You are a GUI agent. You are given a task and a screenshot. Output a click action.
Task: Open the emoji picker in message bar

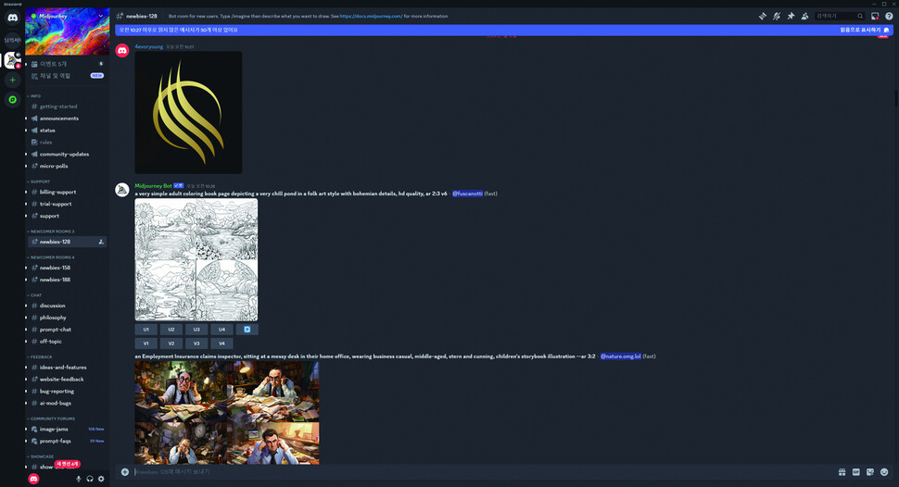point(884,471)
